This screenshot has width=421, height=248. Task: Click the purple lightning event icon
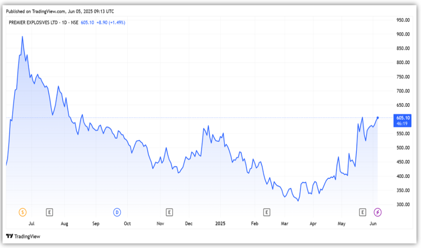pyautogui.click(x=378, y=211)
